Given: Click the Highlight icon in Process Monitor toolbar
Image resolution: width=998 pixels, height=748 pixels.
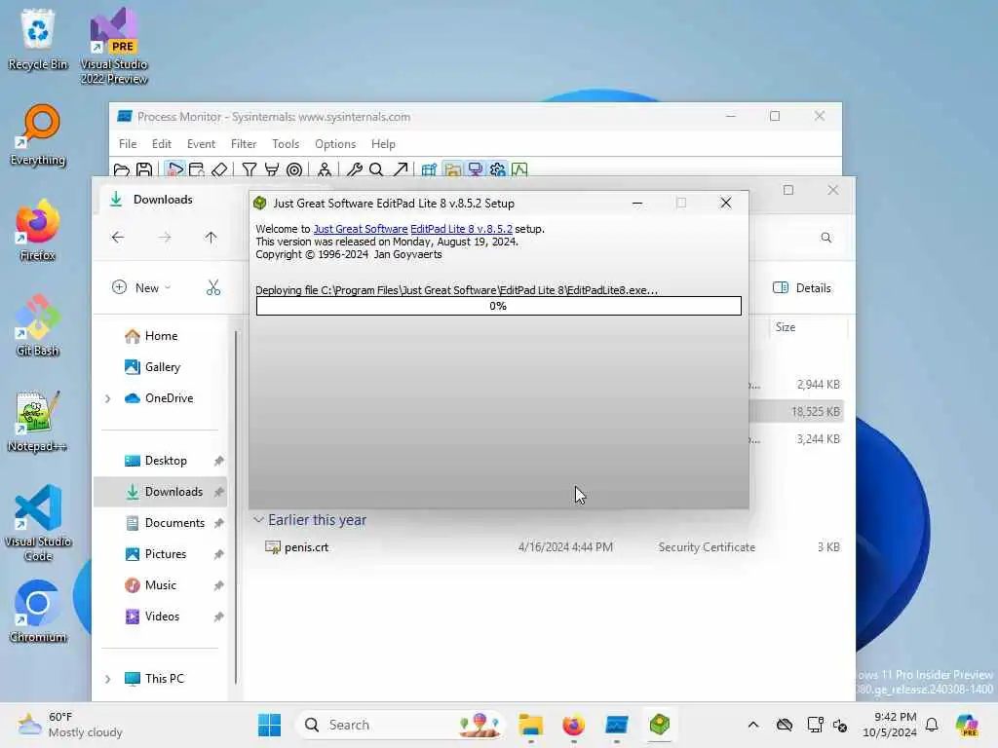Looking at the screenshot, I should [x=272, y=169].
